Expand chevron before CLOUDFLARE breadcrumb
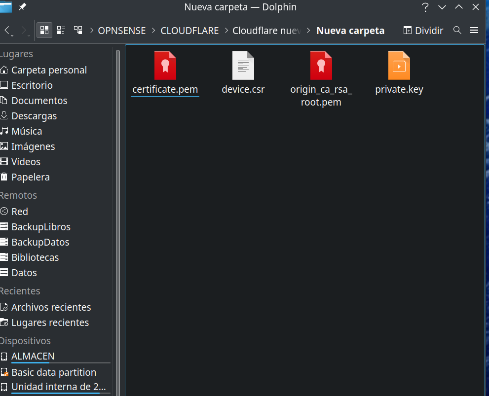The image size is (489, 396). coord(153,31)
